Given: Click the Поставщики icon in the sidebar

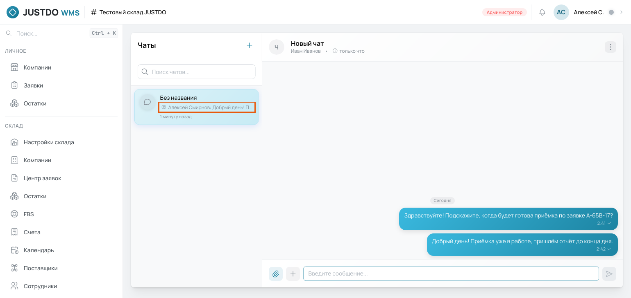Looking at the screenshot, I should point(14,268).
